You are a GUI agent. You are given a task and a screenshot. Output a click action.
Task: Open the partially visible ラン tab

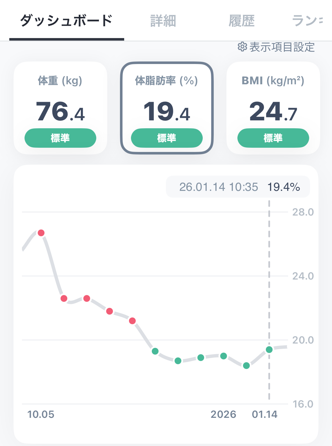coord(307,21)
